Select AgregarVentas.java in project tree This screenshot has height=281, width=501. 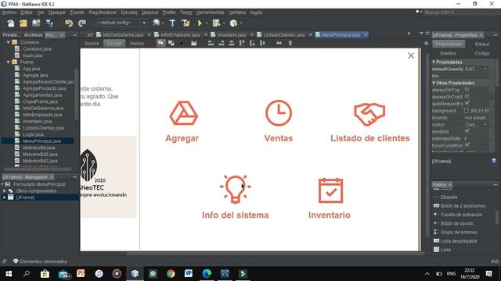click(42, 95)
